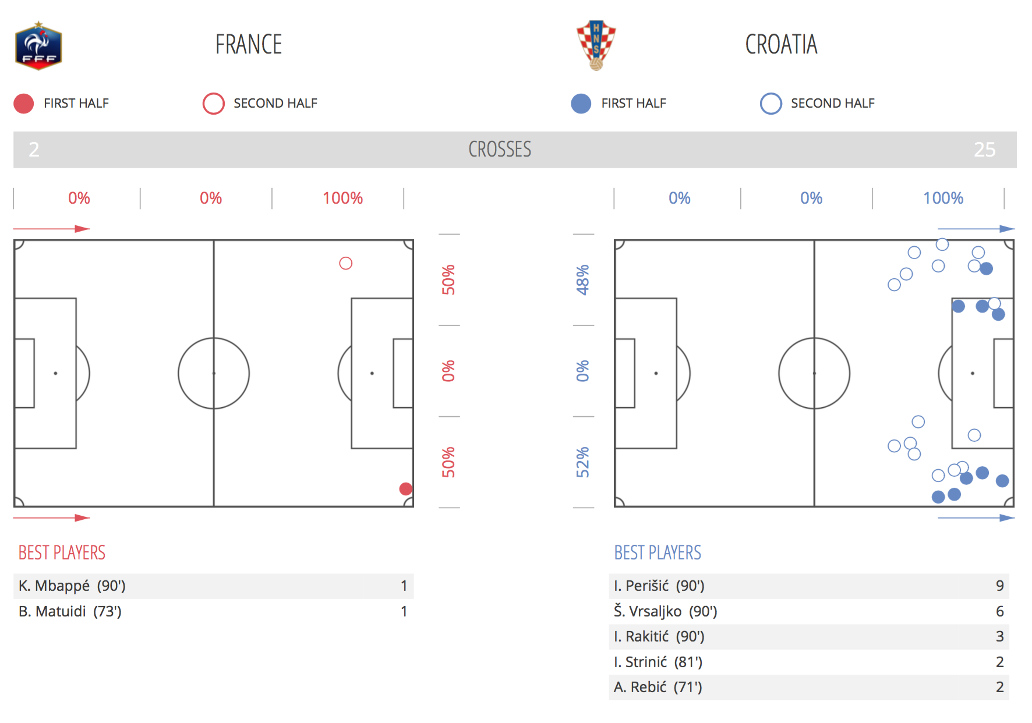Click Croatia's 100% final-third zone label

point(943,199)
